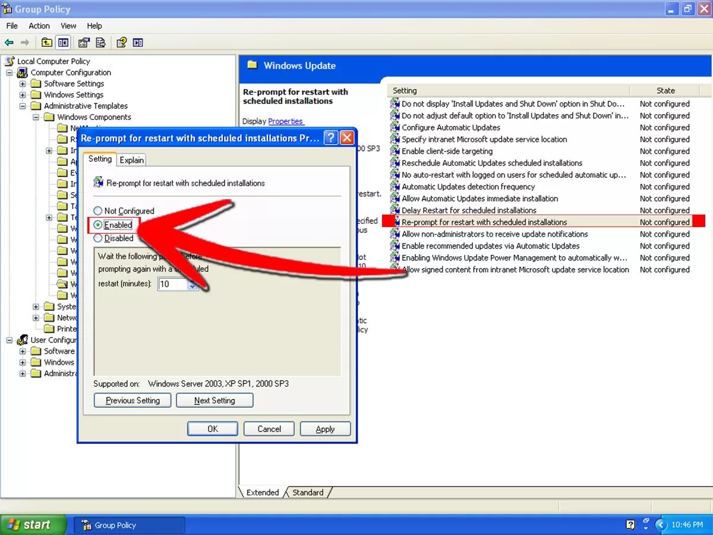Switch to the Explain tab
Screen dimensions: 713x535
131,160
